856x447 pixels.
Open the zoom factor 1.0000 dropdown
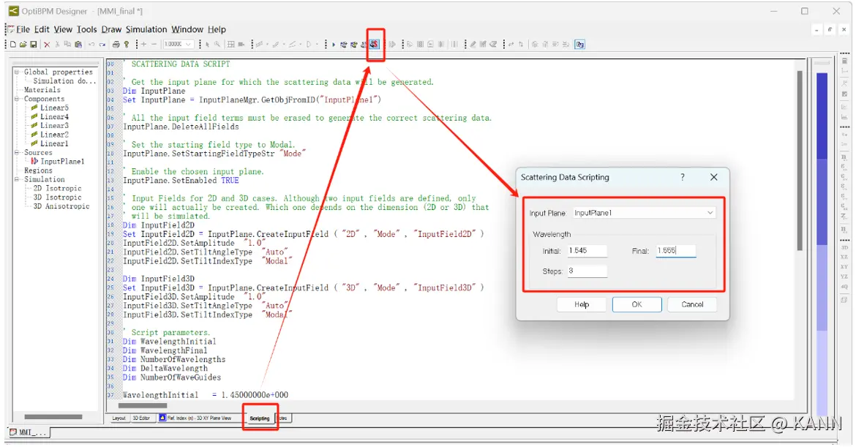coord(188,44)
